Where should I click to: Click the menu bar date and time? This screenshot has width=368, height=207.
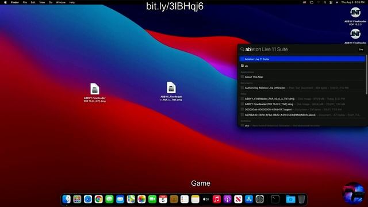[x=352, y=2]
